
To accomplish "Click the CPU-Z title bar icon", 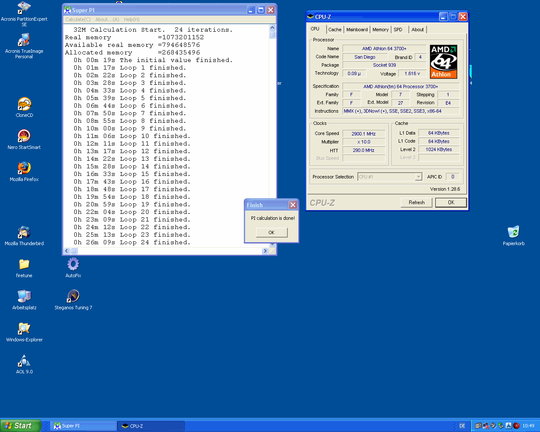I will pos(311,17).
